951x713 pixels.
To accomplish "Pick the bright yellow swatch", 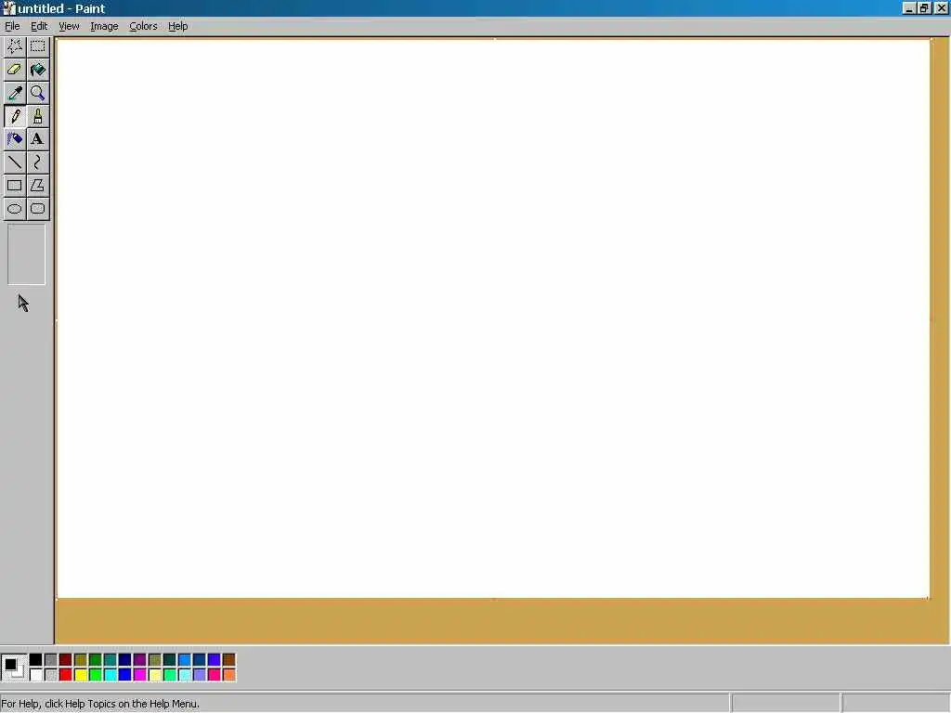I will click(81, 675).
